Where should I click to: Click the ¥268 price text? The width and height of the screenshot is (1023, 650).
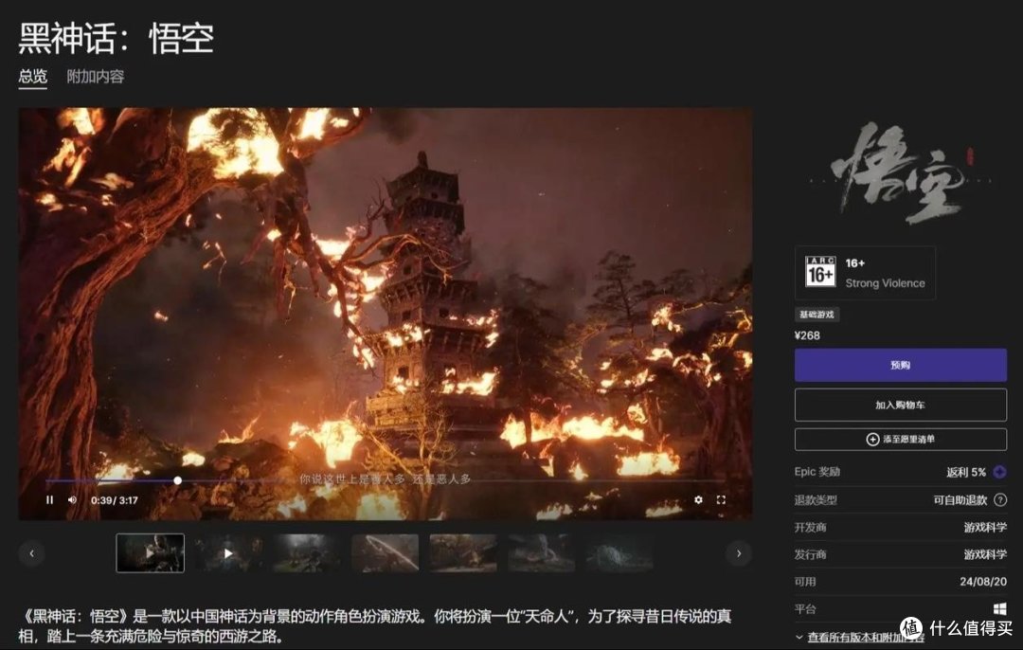[x=807, y=335]
